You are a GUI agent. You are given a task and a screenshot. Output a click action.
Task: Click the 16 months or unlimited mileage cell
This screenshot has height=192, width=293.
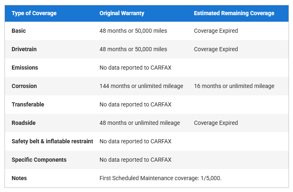pos(234,86)
